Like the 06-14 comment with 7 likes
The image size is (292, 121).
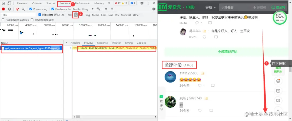coord(197,23)
